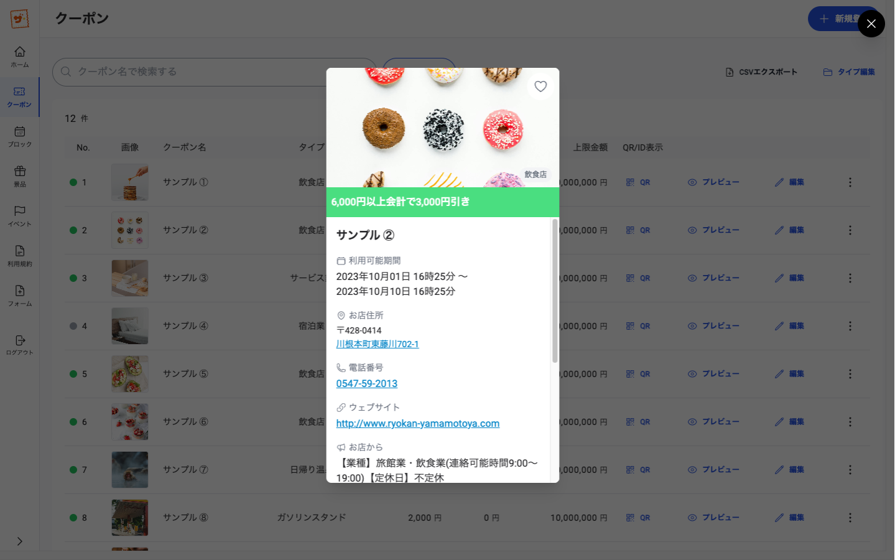Screen dimensions: 895x560
Task: Click the preview modal scrollbar
Action: point(555,291)
